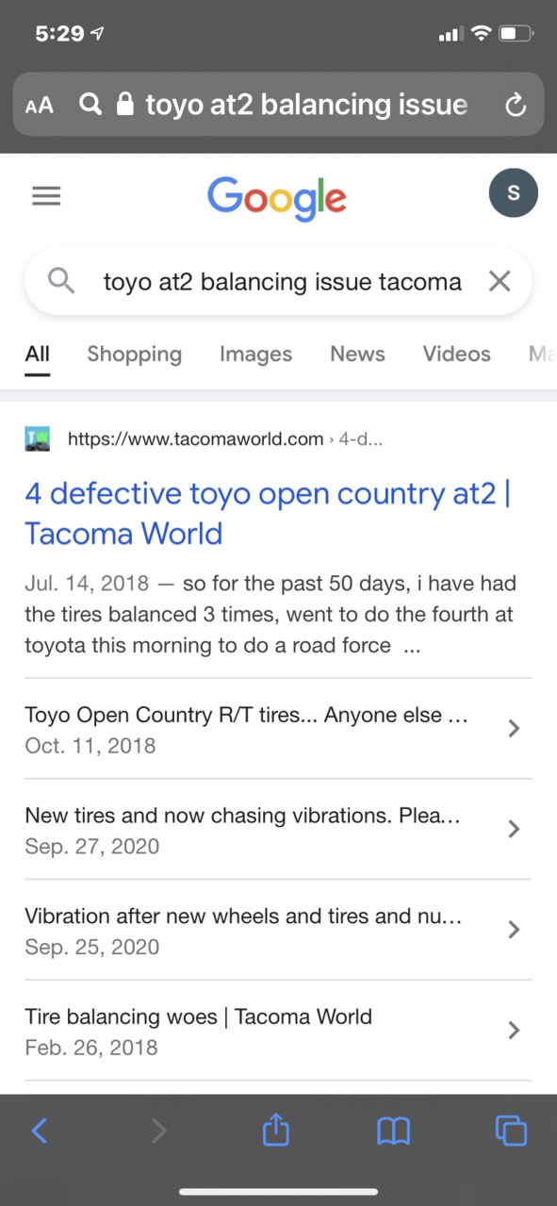Open Safari bookmarks
This screenshot has height=1206, width=557.
tap(393, 1130)
